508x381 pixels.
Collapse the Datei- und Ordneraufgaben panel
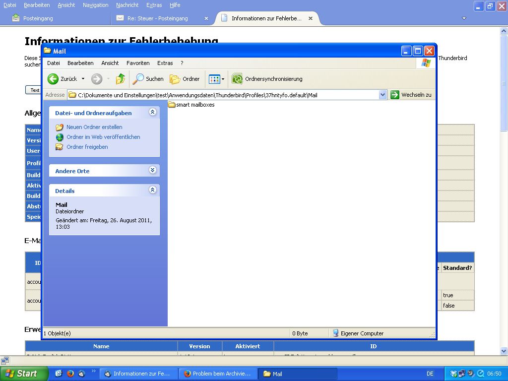coord(152,113)
